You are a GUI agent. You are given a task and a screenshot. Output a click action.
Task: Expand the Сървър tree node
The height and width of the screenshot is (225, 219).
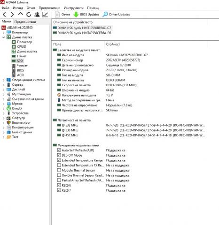[x=3, y=85]
